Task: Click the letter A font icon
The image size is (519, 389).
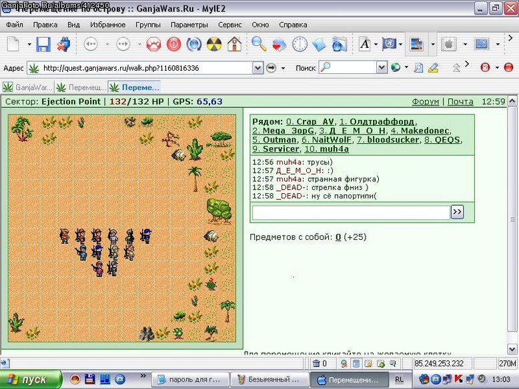Action: (x=365, y=44)
